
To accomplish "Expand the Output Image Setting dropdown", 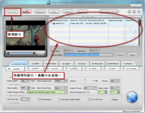I will click(66, 92).
